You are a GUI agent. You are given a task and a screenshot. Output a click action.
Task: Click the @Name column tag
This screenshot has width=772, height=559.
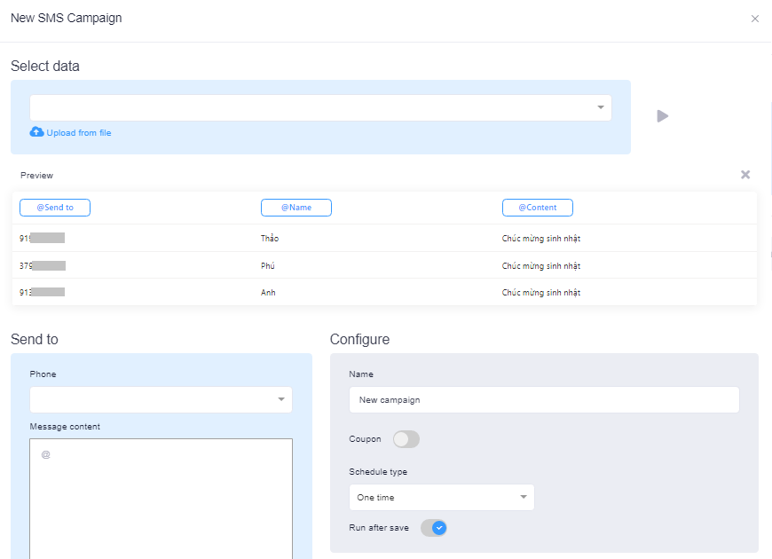pos(296,208)
